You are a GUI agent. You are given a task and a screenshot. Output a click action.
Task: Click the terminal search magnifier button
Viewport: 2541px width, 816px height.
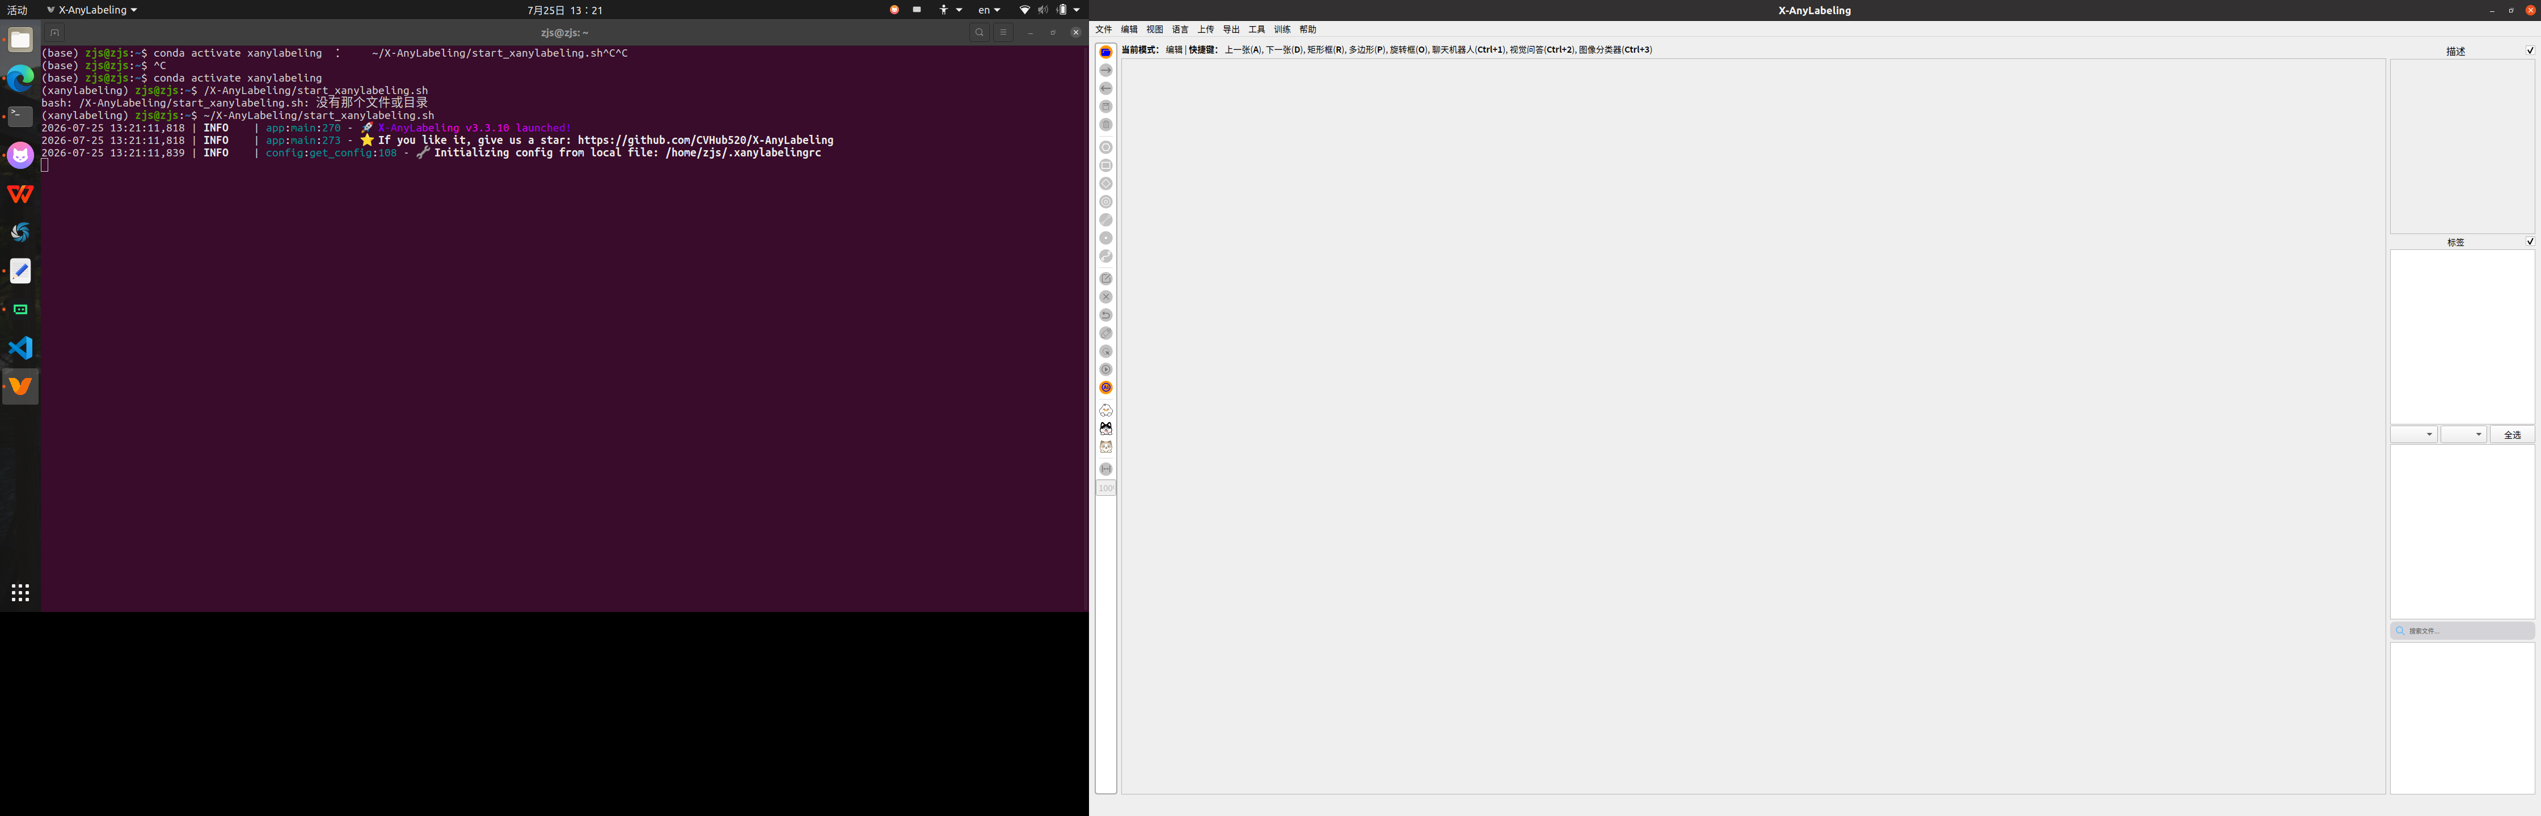[x=980, y=32]
